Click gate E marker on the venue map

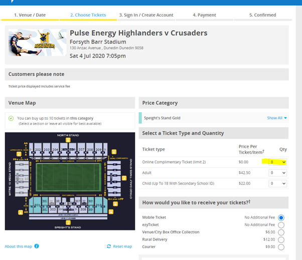(114, 152)
